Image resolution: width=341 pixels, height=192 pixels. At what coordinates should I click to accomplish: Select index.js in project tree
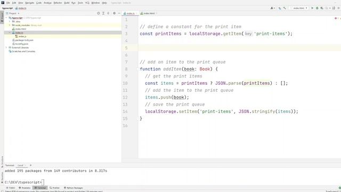(x=22, y=36)
